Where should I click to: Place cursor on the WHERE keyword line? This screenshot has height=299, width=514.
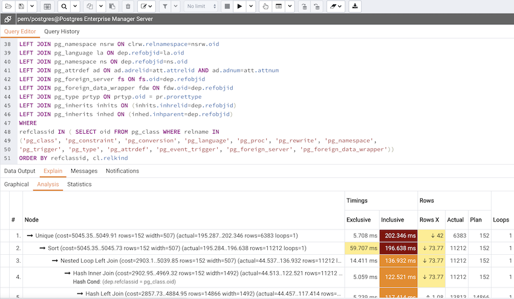tap(28, 123)
